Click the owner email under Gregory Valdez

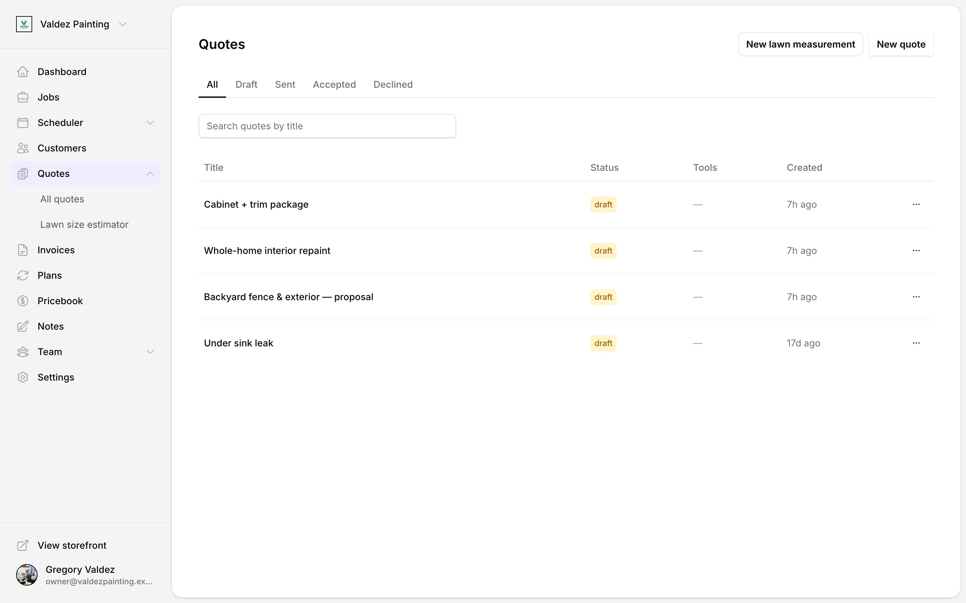coord(99,582)
